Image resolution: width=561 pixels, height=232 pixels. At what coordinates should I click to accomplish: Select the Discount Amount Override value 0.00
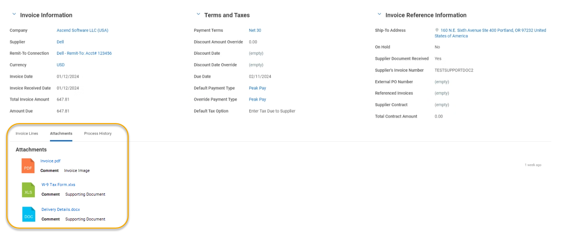[253, 42]
